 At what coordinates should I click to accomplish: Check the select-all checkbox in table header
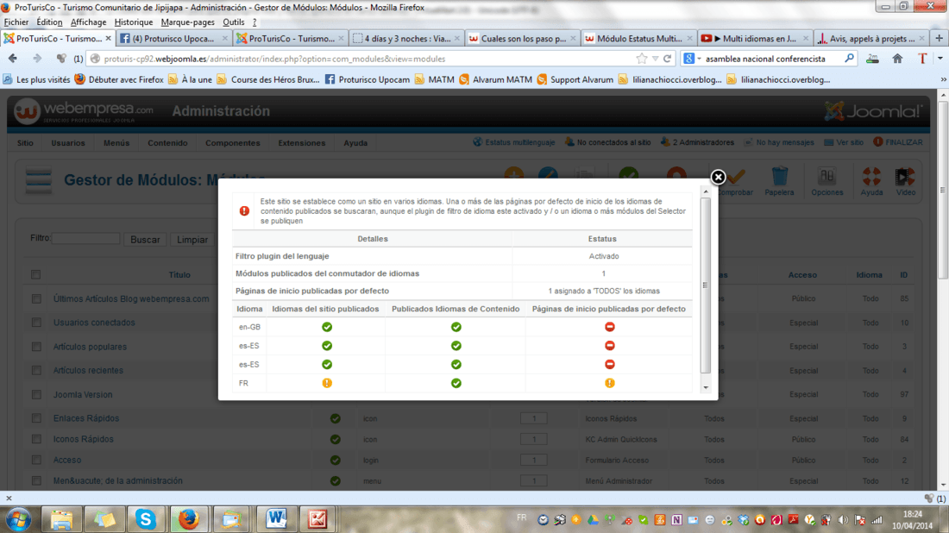[35, 274]
